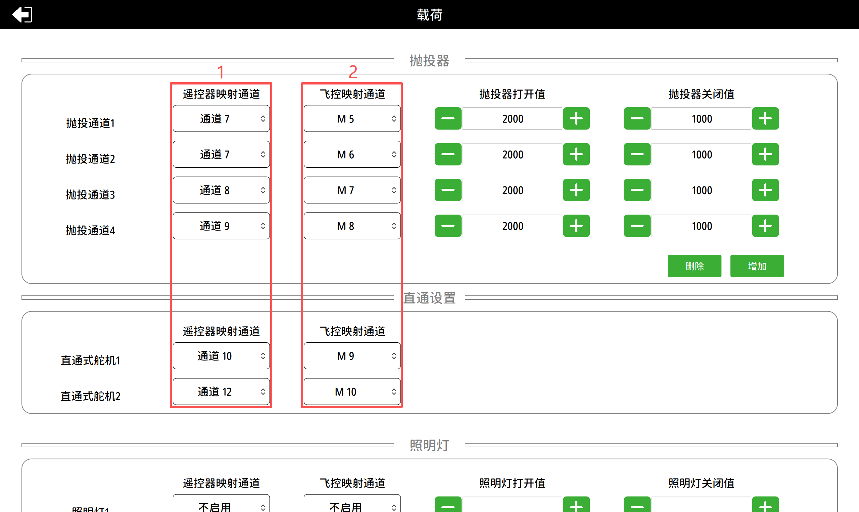Open 抛投通道1 remote channel dropdown

pyautogui.click(x=221, y=119)
